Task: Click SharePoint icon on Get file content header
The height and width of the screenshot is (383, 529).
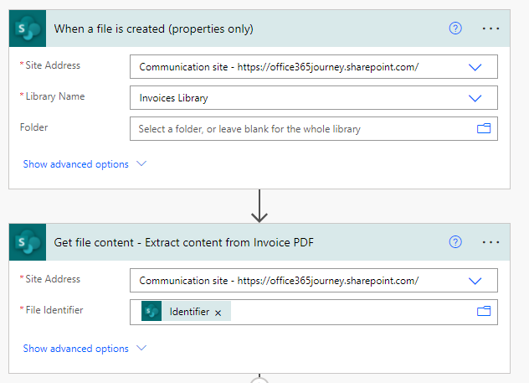Action: (x=28, y=242)
